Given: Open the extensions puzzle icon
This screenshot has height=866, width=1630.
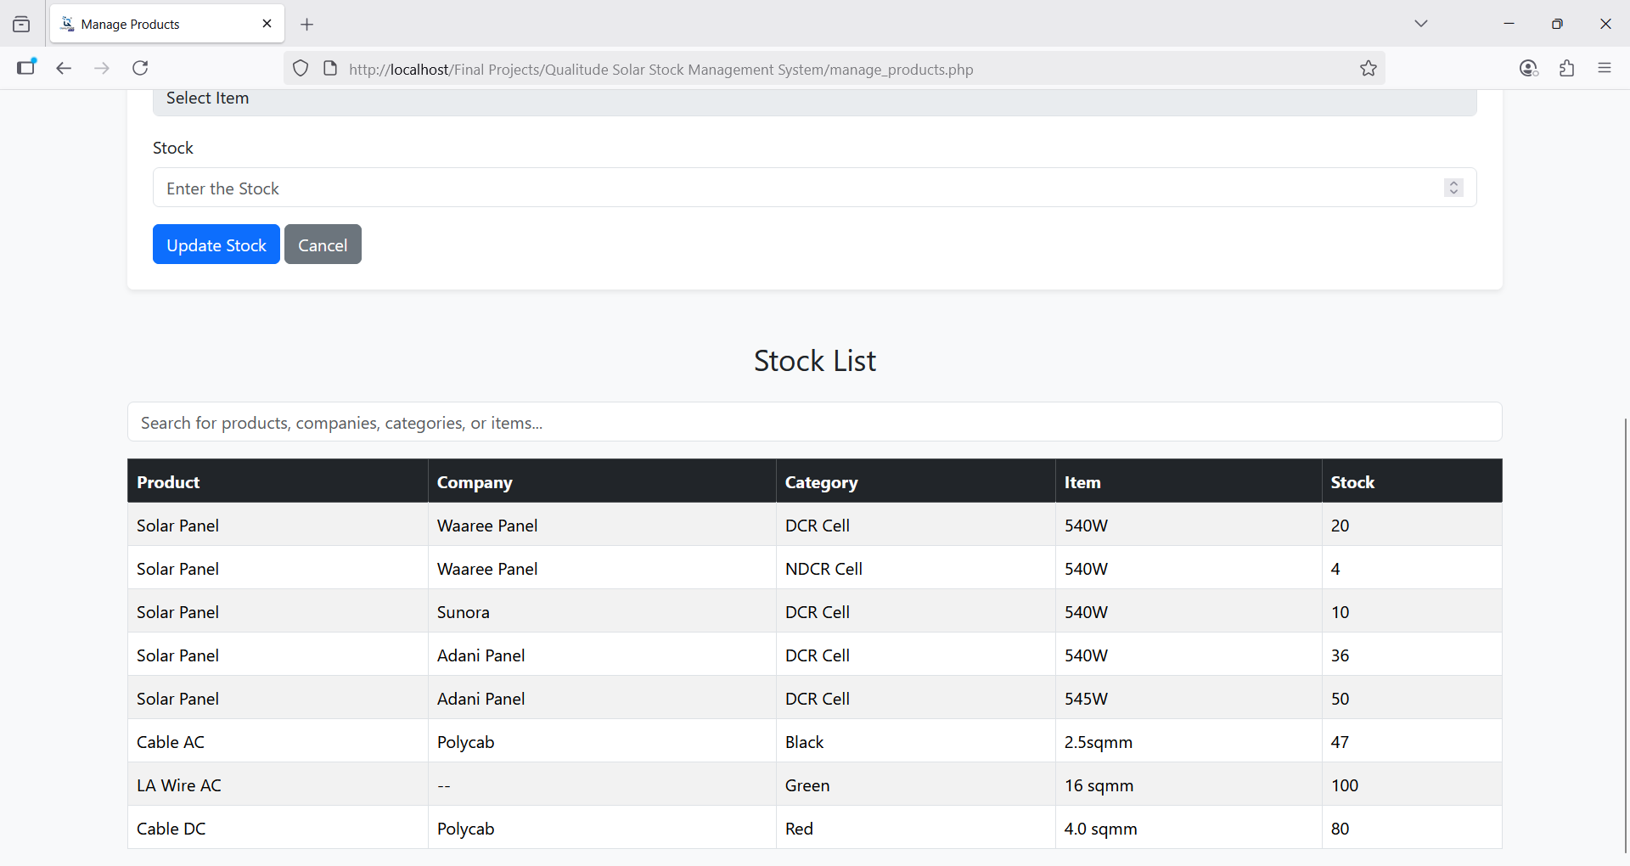Looking at the screenshot, I should (1567, 69).
